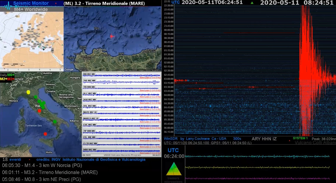Open the 05:08:46 M0.8 Preci event
The width and height of the screenshot is (336, 183).
click(41, 179)
